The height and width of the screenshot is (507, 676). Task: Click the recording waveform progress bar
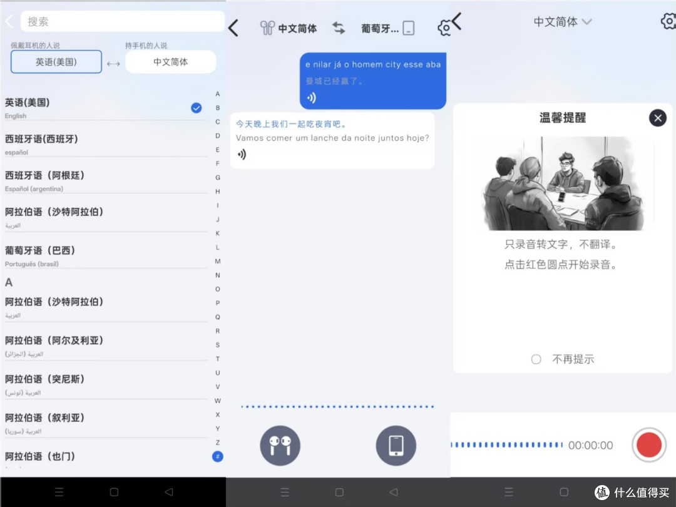[506, 444]
